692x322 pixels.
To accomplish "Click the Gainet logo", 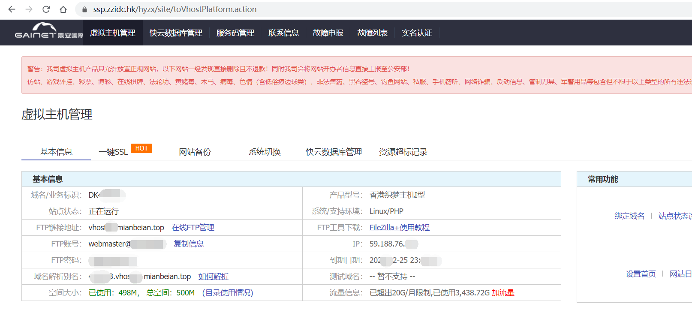I will [48, 31].
